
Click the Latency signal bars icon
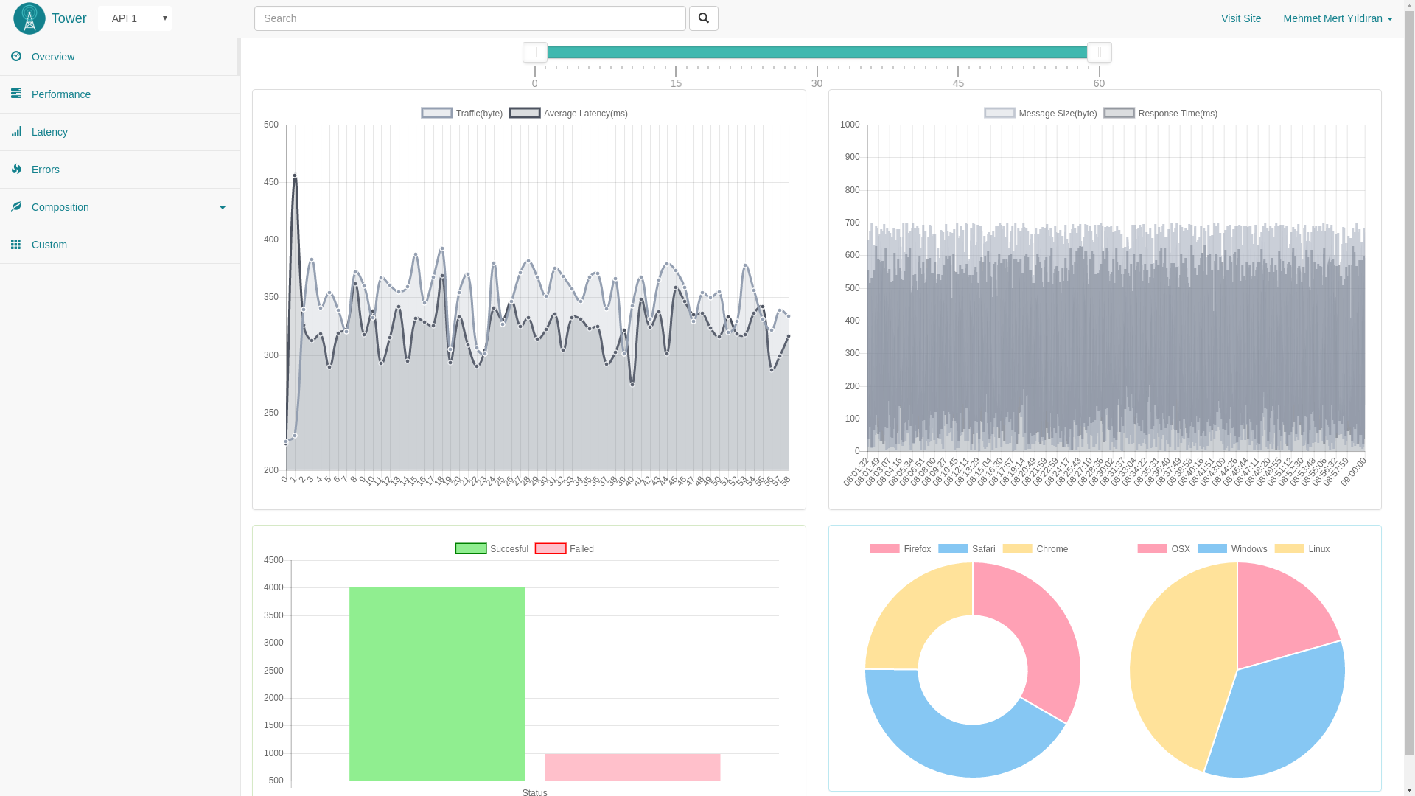click(16, 131)
